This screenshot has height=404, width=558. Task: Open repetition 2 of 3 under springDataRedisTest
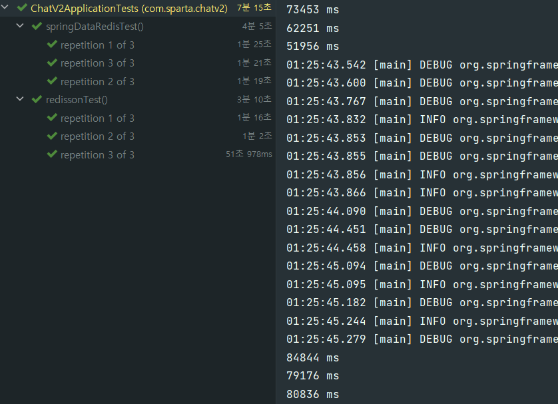click(97, 82)
